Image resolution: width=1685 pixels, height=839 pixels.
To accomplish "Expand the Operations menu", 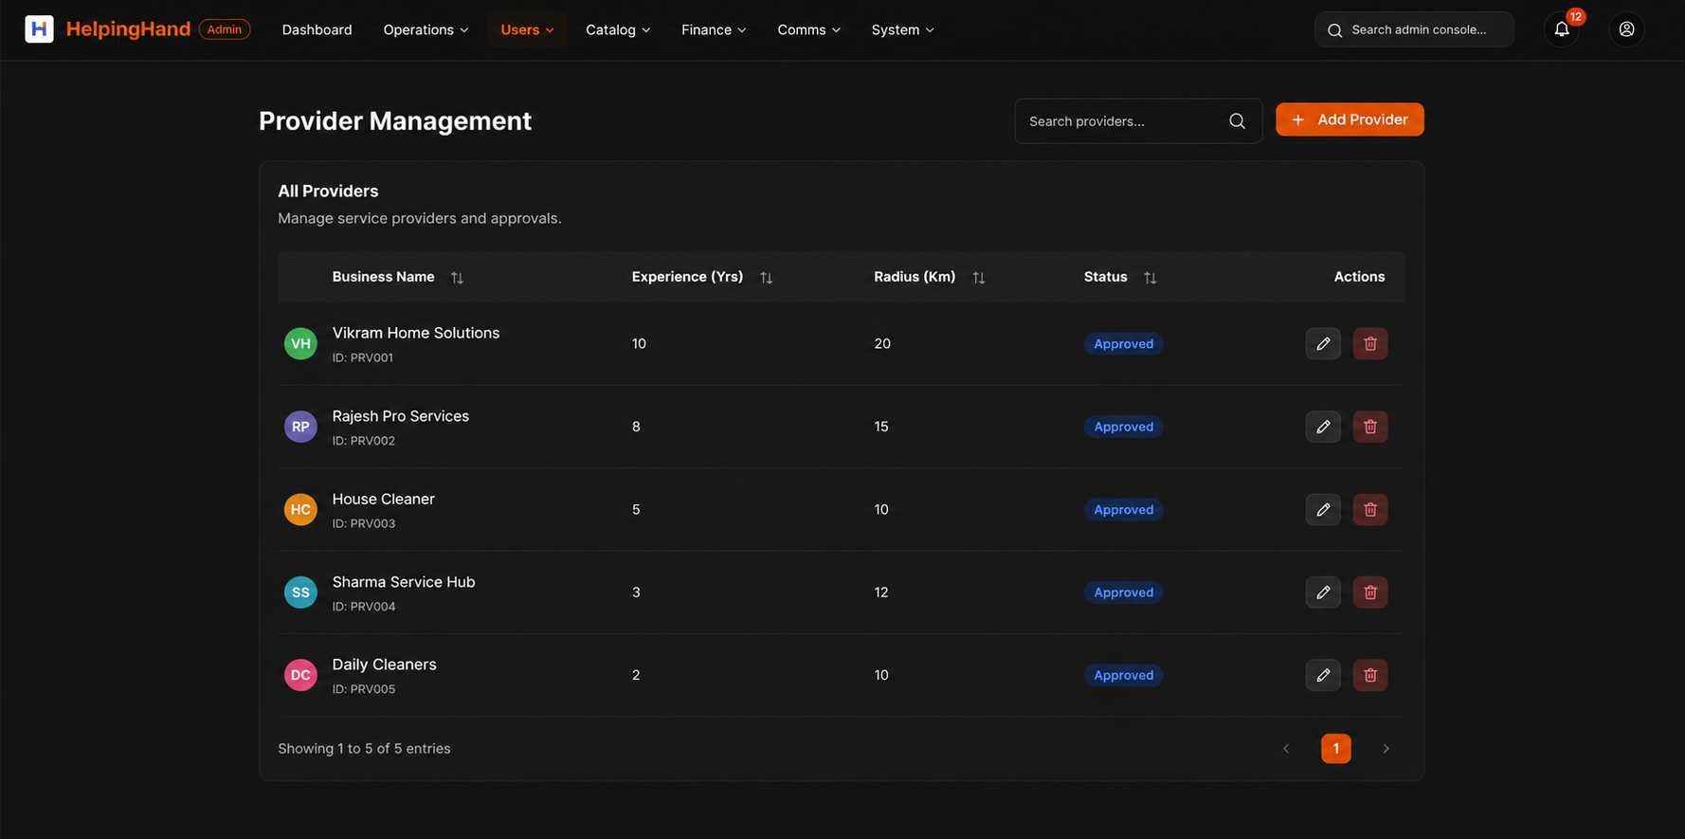I will [x=426, y=30].
